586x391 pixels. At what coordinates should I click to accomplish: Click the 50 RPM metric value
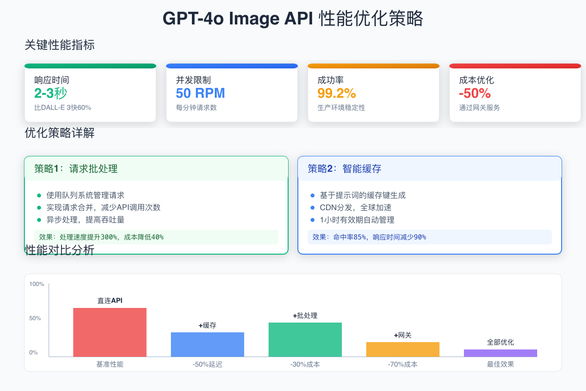[201, 93]
